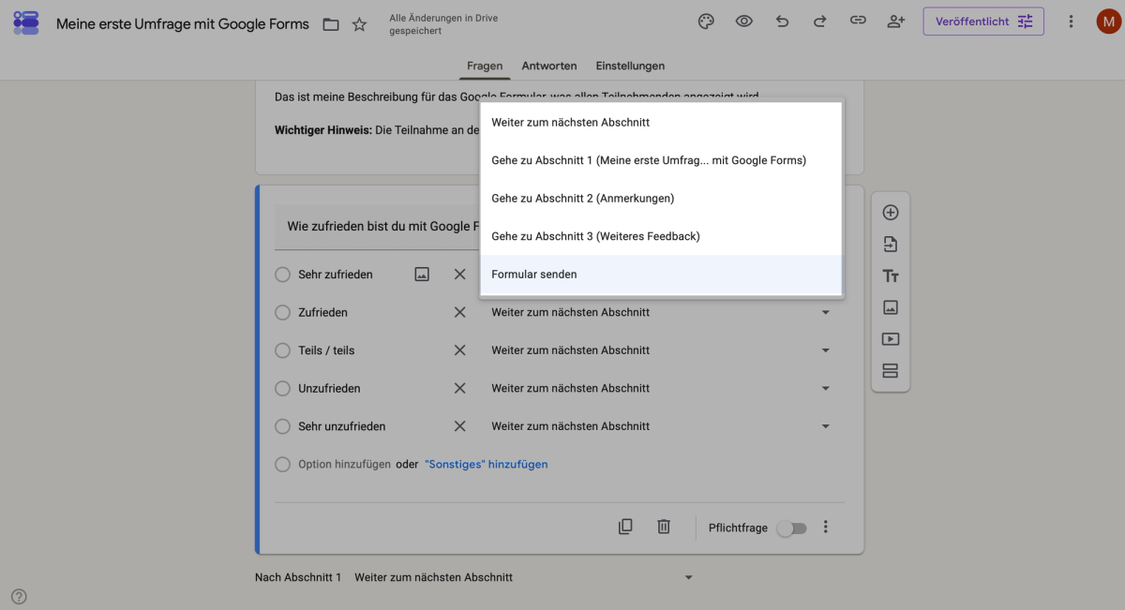Open the account avatar M
This screenshot has width=1125, height=610.
click(x=1108, y=22)
